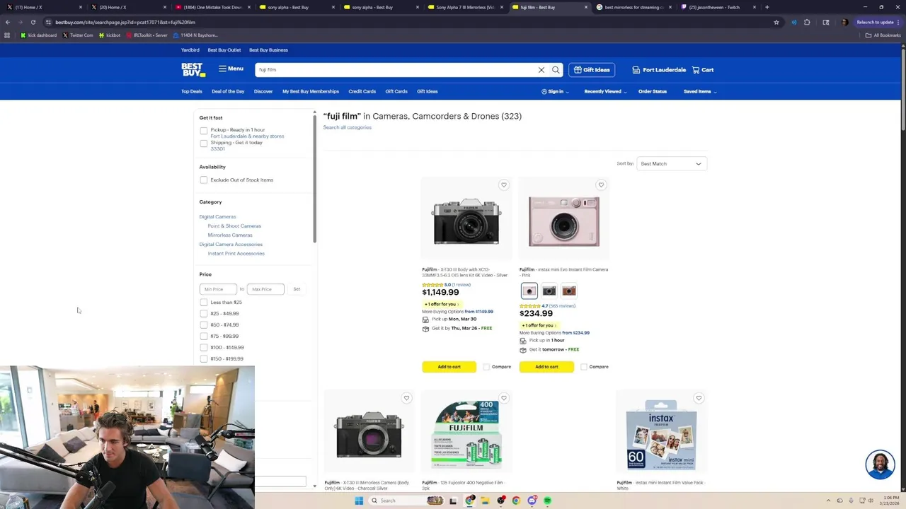
Task: Expand the Sign In dropdown
Action: 555,92
